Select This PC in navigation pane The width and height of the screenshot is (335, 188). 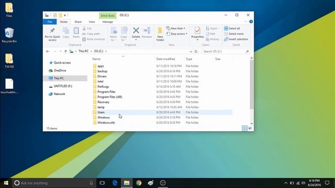(65, 78)
